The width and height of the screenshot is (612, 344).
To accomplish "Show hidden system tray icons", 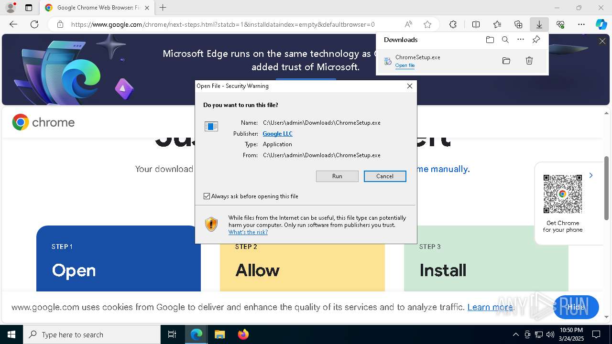I will click(515, 334).
